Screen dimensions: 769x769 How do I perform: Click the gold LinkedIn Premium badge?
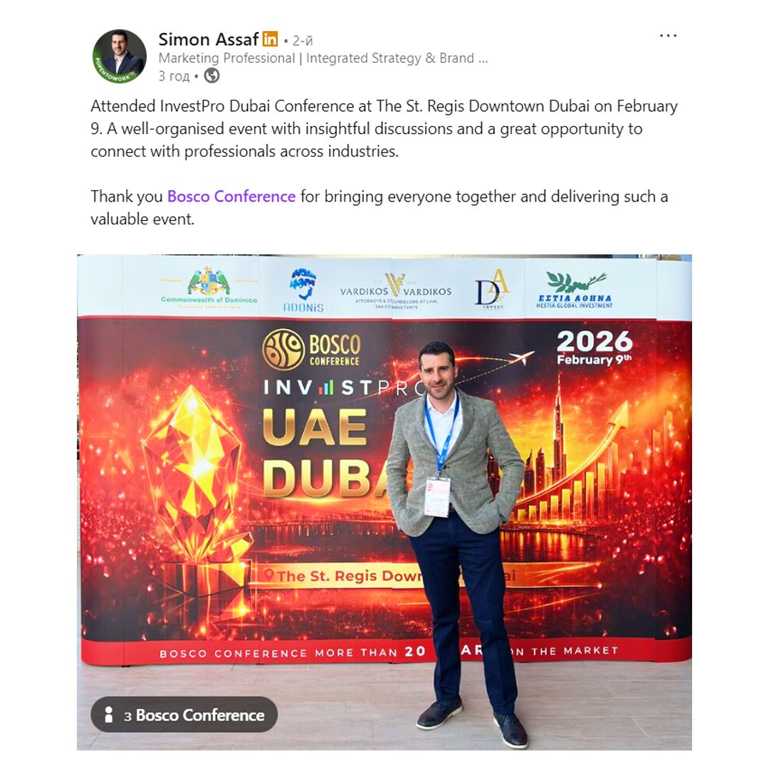click(271, 38)
